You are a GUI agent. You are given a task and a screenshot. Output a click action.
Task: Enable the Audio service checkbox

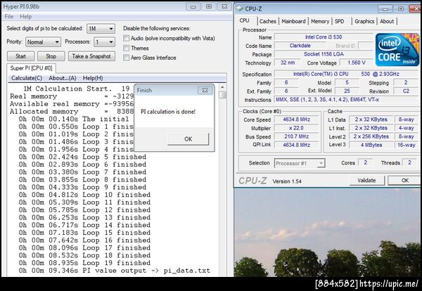coord(127,38)
